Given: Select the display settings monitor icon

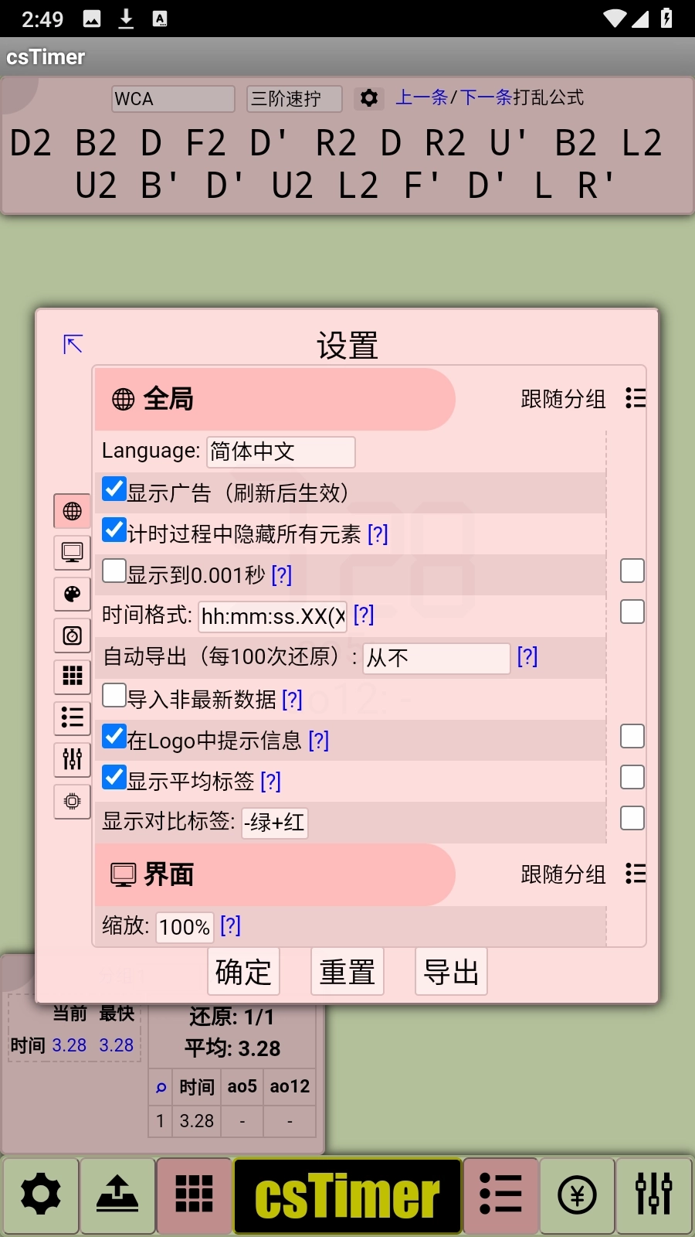Looking at the screenshot, I should [x=72, y=552].
